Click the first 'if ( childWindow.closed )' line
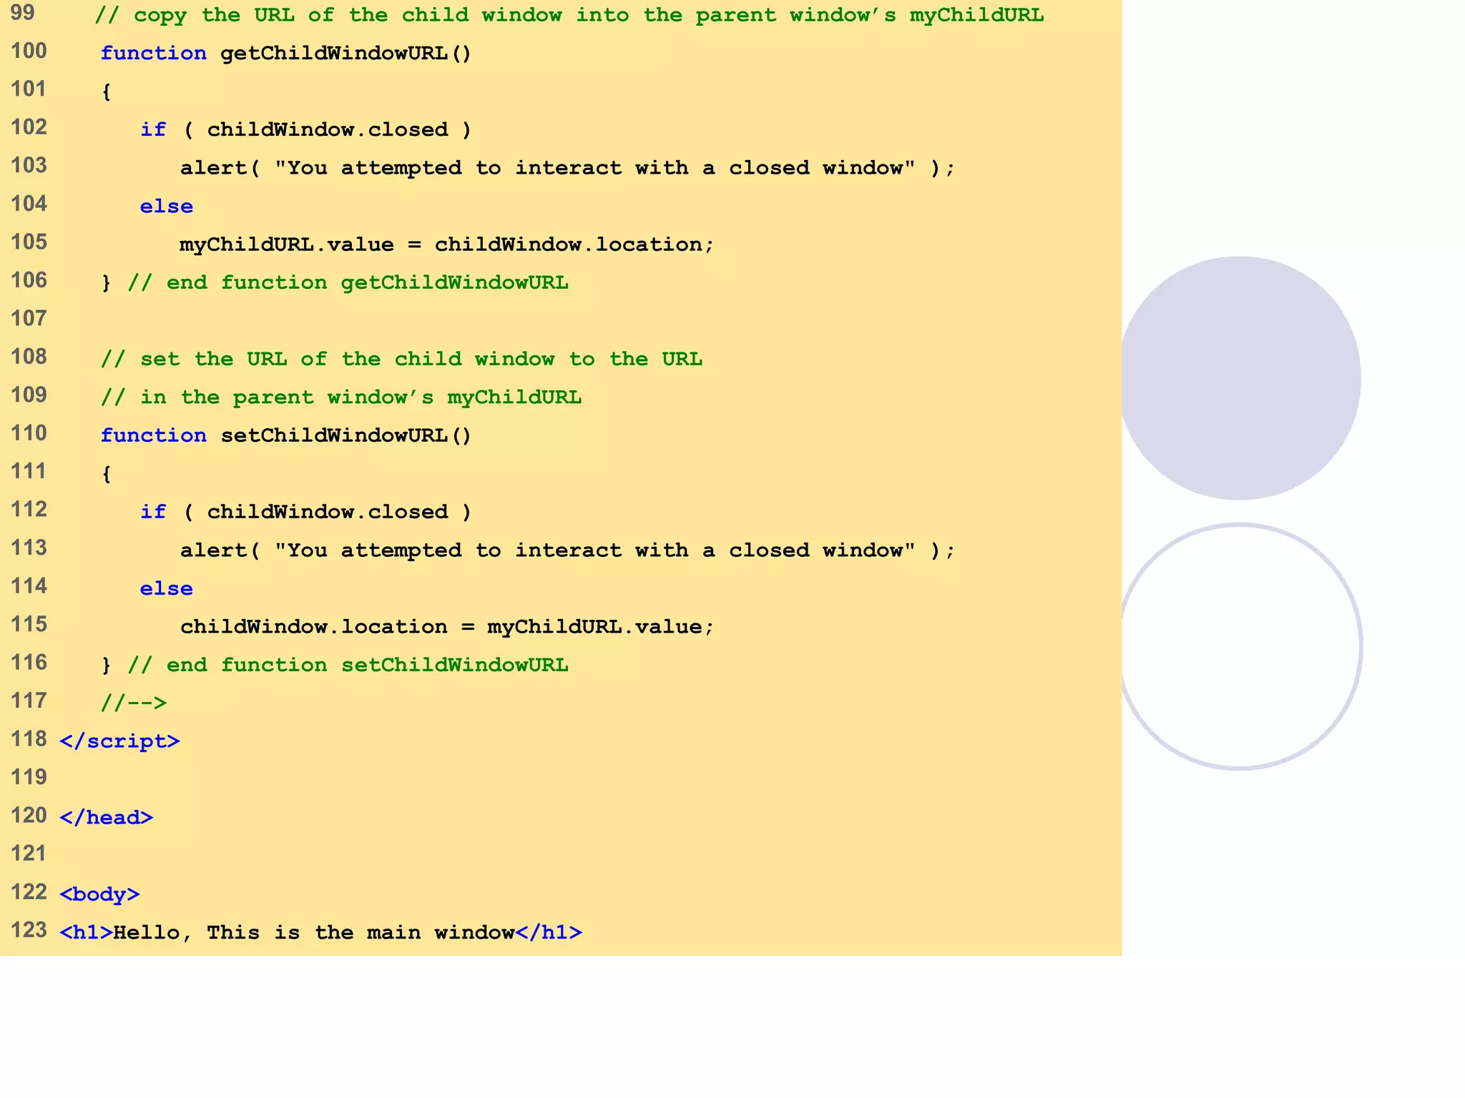This screenshot has height=1098, width=1465. point(305,130)
